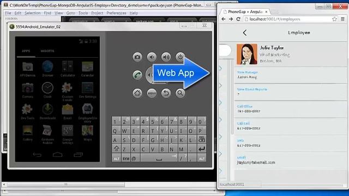Image resolution: width=349 pixels, height=196 pixels.
Task: Close the PhoneGap + Angular browser tab
Action: click(x=267, y=11)
